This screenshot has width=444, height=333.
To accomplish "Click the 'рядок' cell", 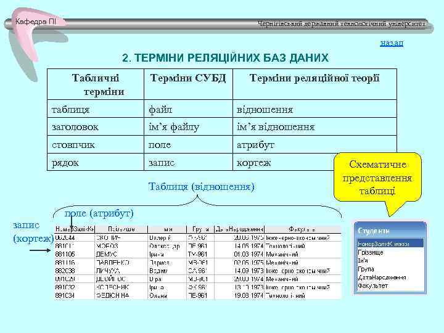I will 96,163.
